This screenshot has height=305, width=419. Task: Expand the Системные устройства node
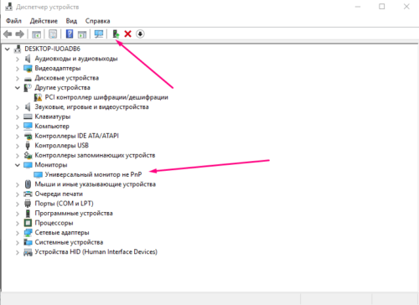tap(18, 242)
